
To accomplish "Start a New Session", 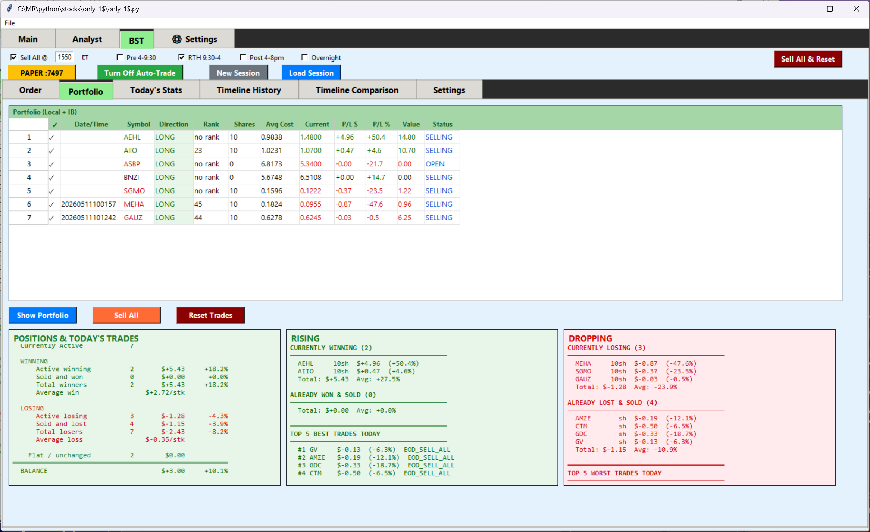I will click(238, 73).
